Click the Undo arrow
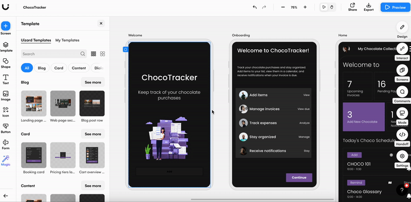The height and width of the screenshot is (202, 411). [254, 7]
